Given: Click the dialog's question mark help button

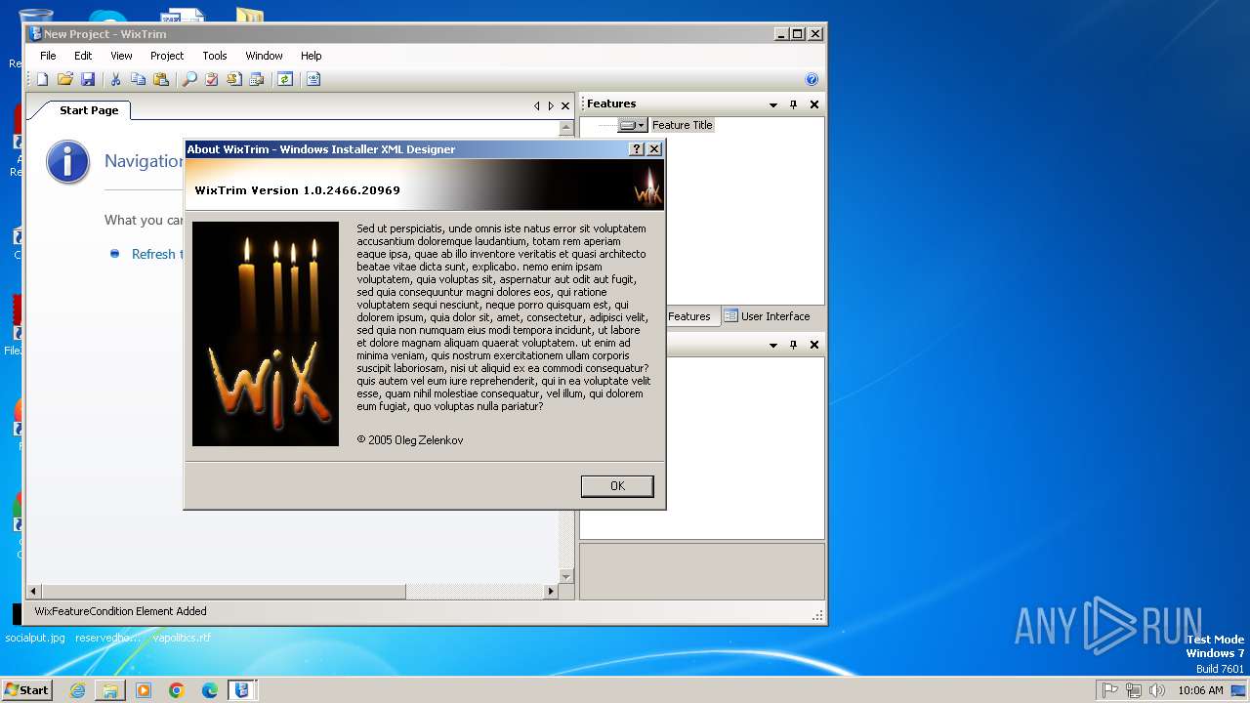Looking at the screenshot, I should pos(637,149).
